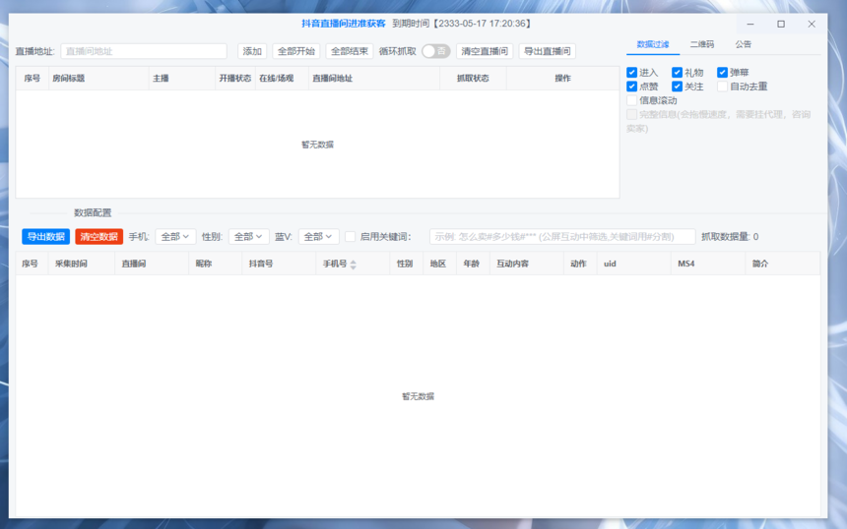
Task: Click the 抓取数据量 counter text
Action: 730,237
